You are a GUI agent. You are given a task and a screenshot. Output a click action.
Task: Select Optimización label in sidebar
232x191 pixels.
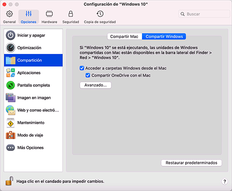29,48
